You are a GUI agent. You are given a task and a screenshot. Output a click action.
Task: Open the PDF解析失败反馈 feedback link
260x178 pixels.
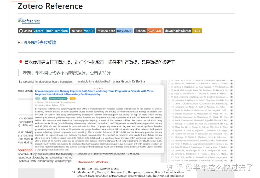click(x=39, y=43)
